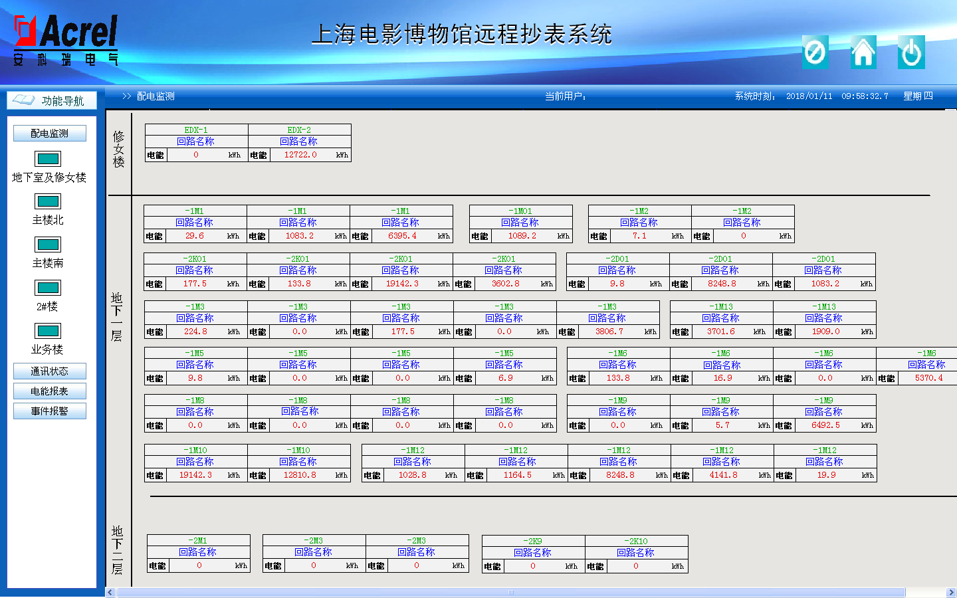The height and width of the screenshot is (598, 957).
Task: Click 回路名称 link under EDX-2
Action: tap(299, 142)
